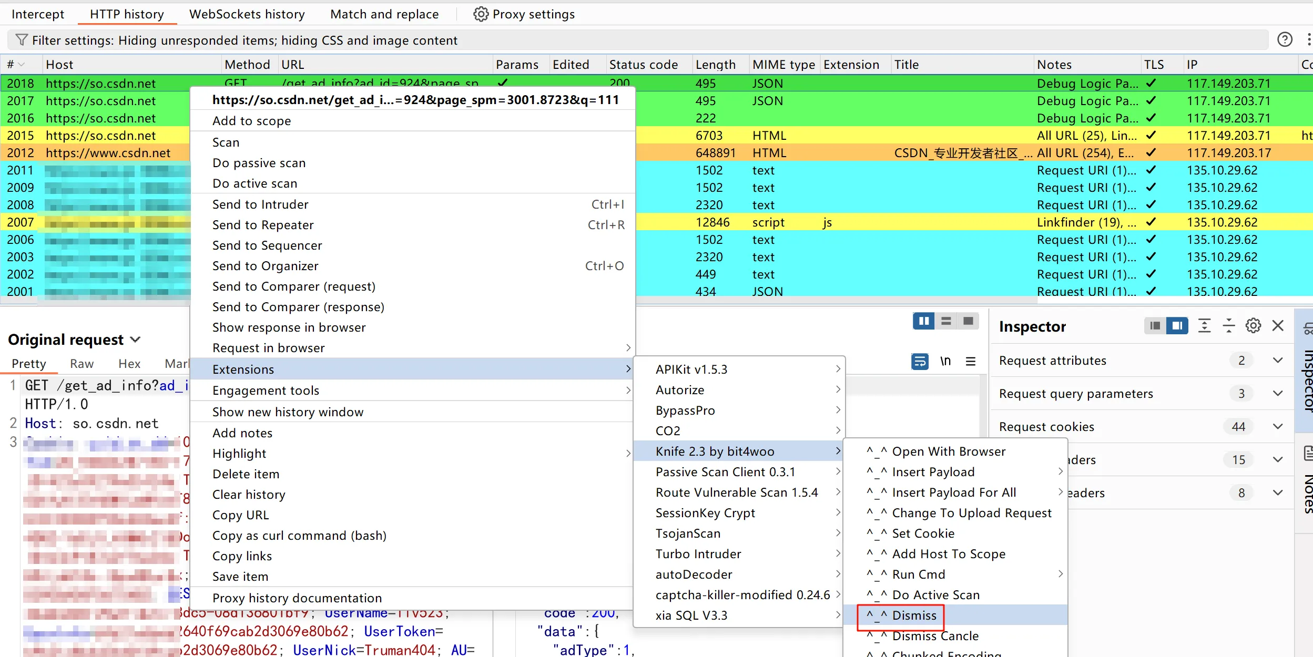
Task: Open Proxy settings gear icon
Action: click(481, 14)
